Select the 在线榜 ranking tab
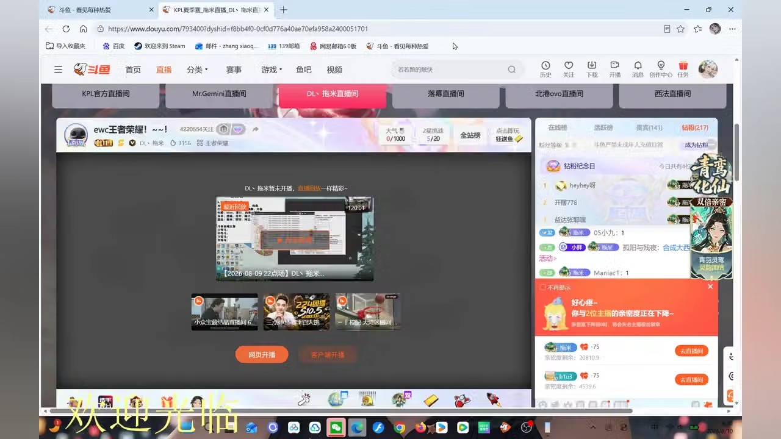This screenshot has width=781, height=439. pyautogui.click(x=558, y=127)
